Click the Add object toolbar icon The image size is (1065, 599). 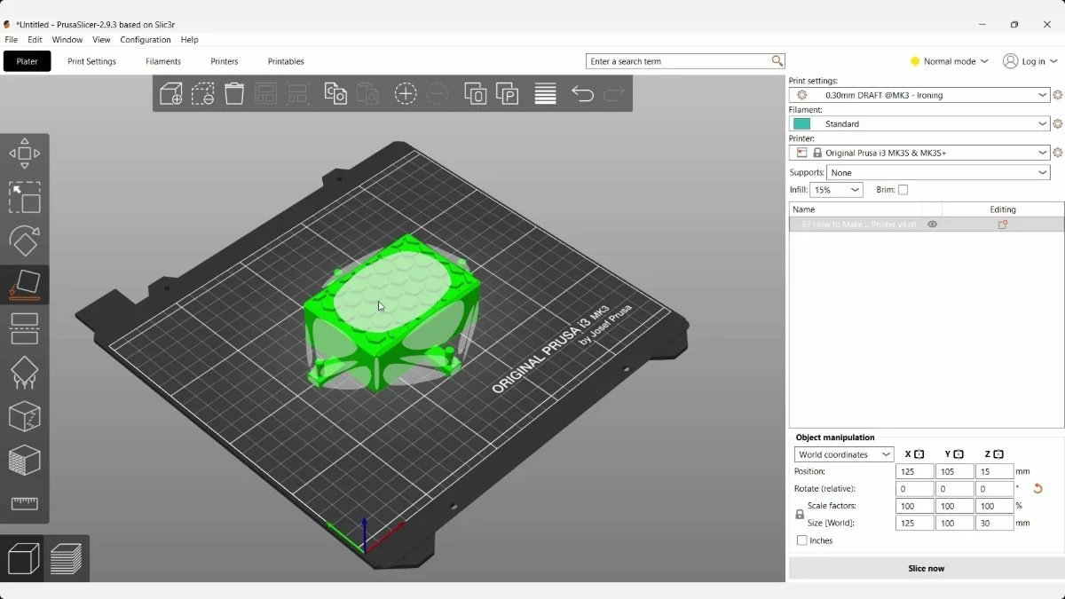(171, 93)
